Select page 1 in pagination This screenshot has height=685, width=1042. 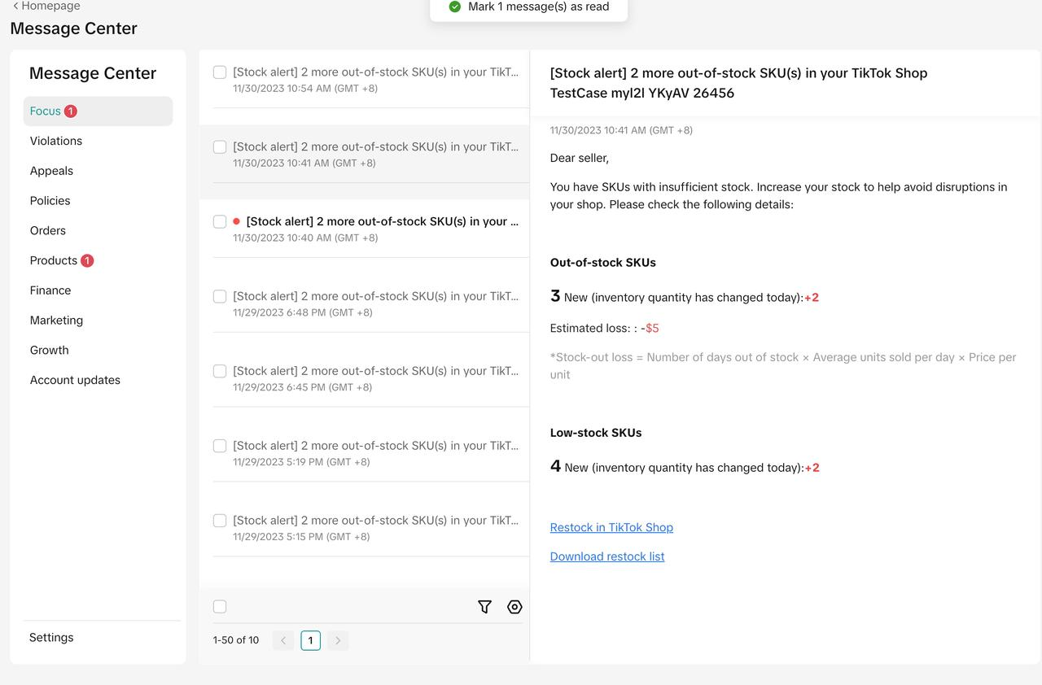pos(310,640)
